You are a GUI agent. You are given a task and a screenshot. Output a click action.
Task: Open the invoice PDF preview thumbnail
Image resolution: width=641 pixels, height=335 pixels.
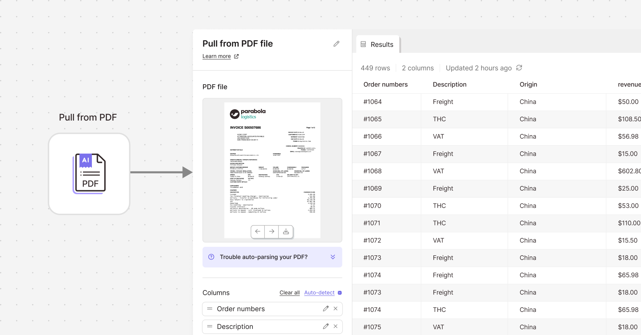click(272, 170)
